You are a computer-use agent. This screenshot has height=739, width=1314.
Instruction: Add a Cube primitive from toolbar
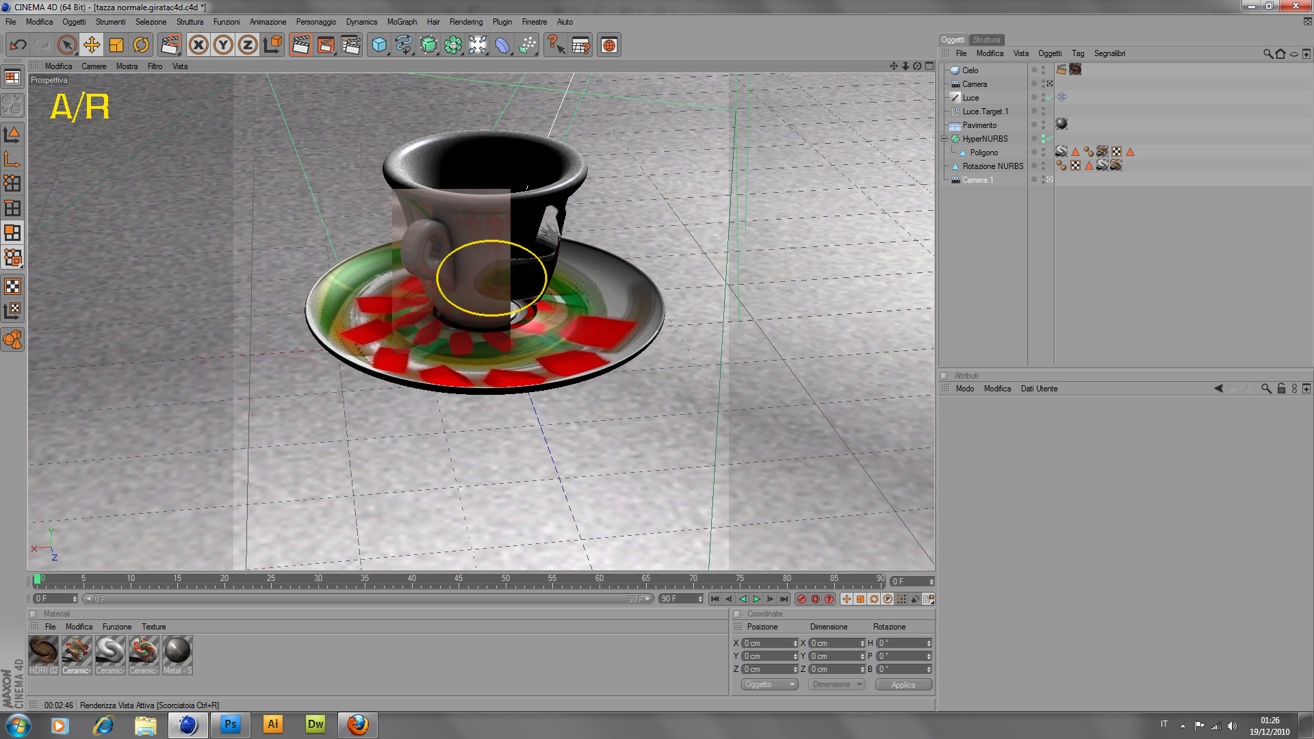(x=379, y=45)
